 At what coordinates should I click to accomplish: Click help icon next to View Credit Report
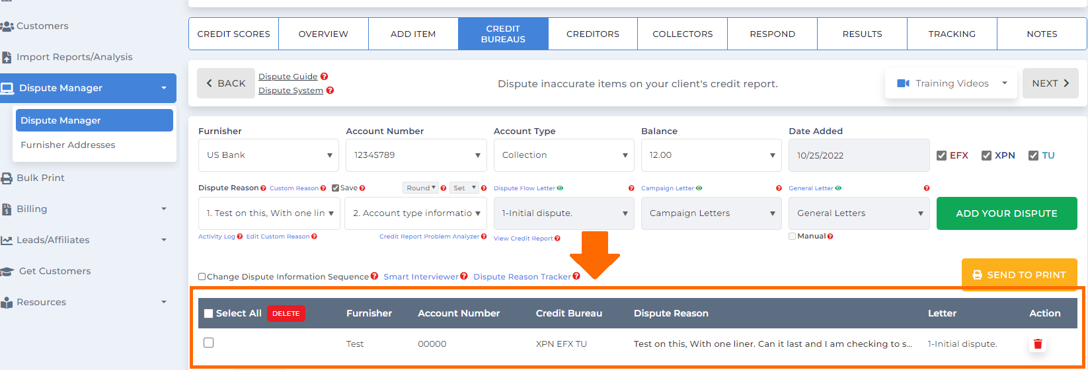coord(557,239)
